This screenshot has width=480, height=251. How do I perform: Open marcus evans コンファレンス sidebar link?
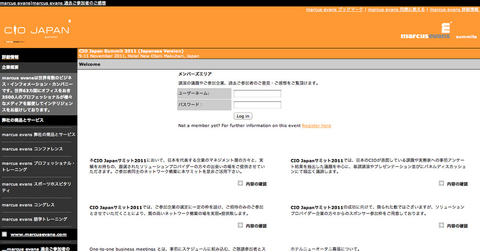click(33, 149)
